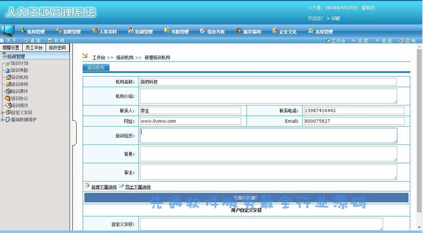Click the 后退 back button
423x233 pixels.
coord(360,41)
